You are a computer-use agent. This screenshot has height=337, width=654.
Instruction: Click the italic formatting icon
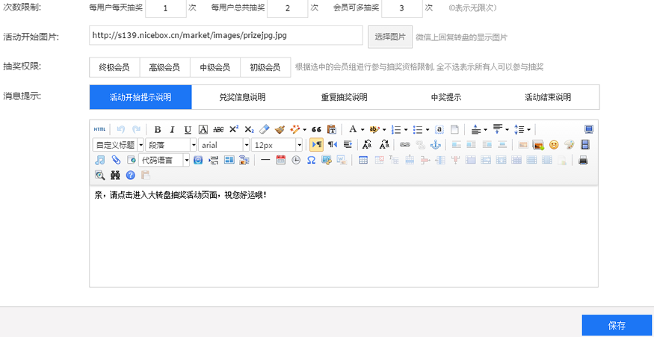(x=172, y=129)
